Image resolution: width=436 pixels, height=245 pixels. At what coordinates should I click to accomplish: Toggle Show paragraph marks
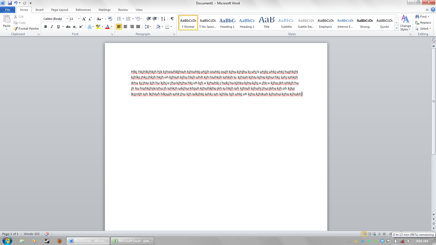(172, 19)
